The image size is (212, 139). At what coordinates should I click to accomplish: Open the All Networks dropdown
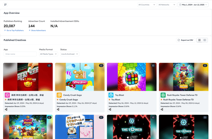pyautogui.click(x=167, y=5)
